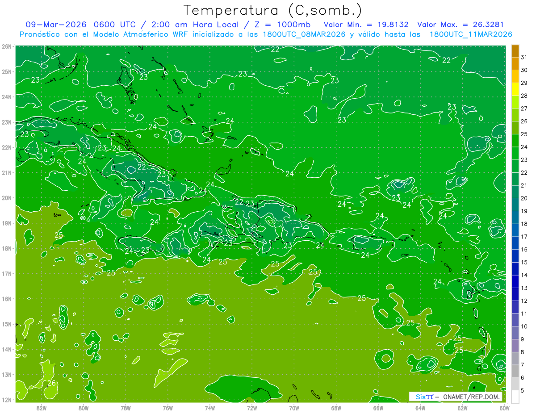
Task: Select the legend value 13
Action: (524, 288)
